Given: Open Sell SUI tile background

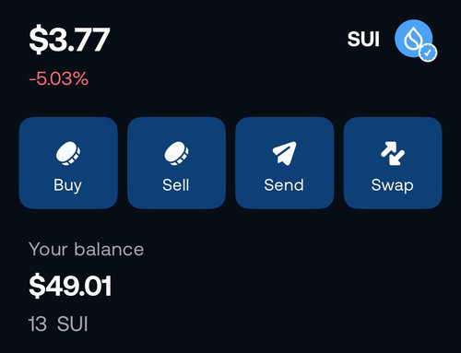Looking at the screenshot, I should coord(176,163).
